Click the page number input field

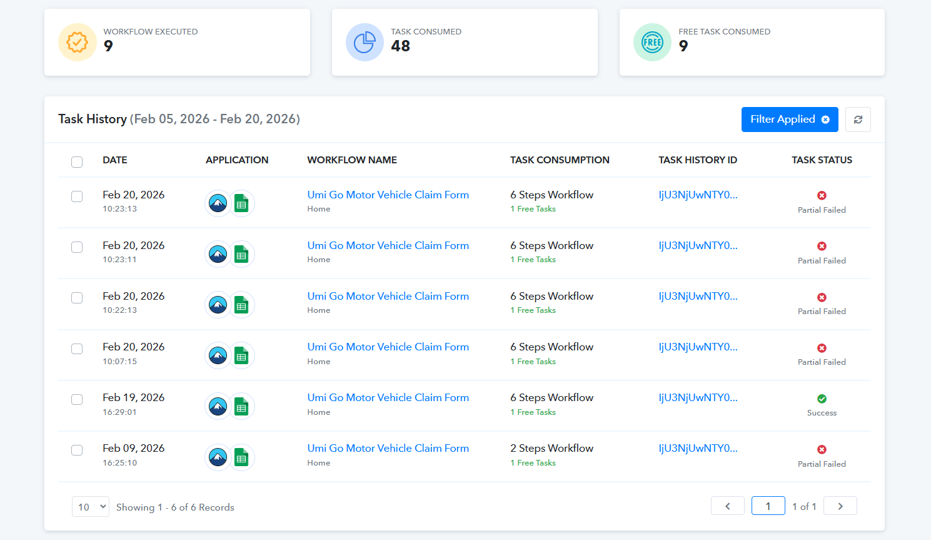[768, 506]
